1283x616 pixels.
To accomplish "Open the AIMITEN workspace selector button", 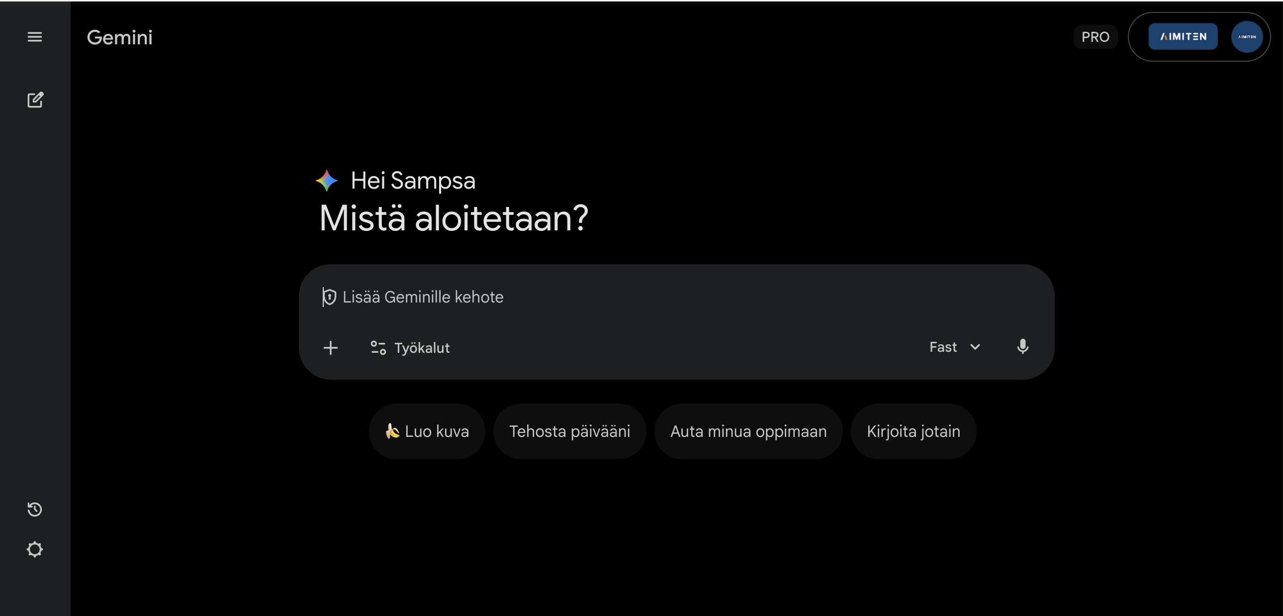I will click(1183, 36).
